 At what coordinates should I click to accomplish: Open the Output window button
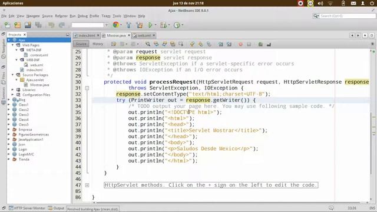coord(56,208)
